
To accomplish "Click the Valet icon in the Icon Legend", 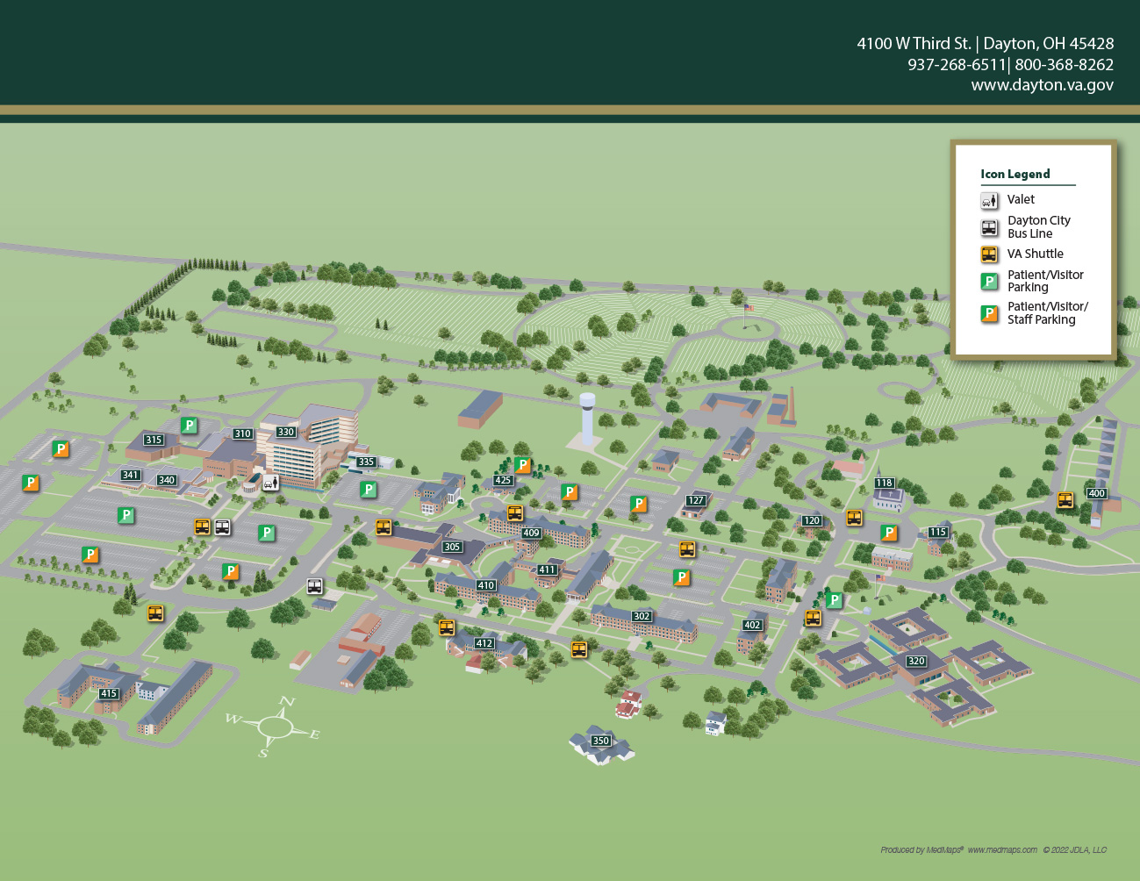I will (x=989, y=201).
